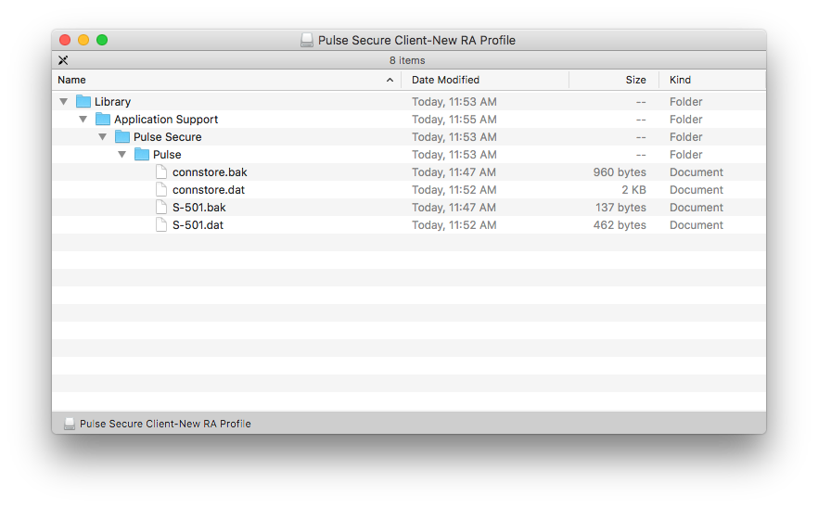Click the window title text
Image resolution: width=818 pixels, height=508 pixels.
point(416,40)
